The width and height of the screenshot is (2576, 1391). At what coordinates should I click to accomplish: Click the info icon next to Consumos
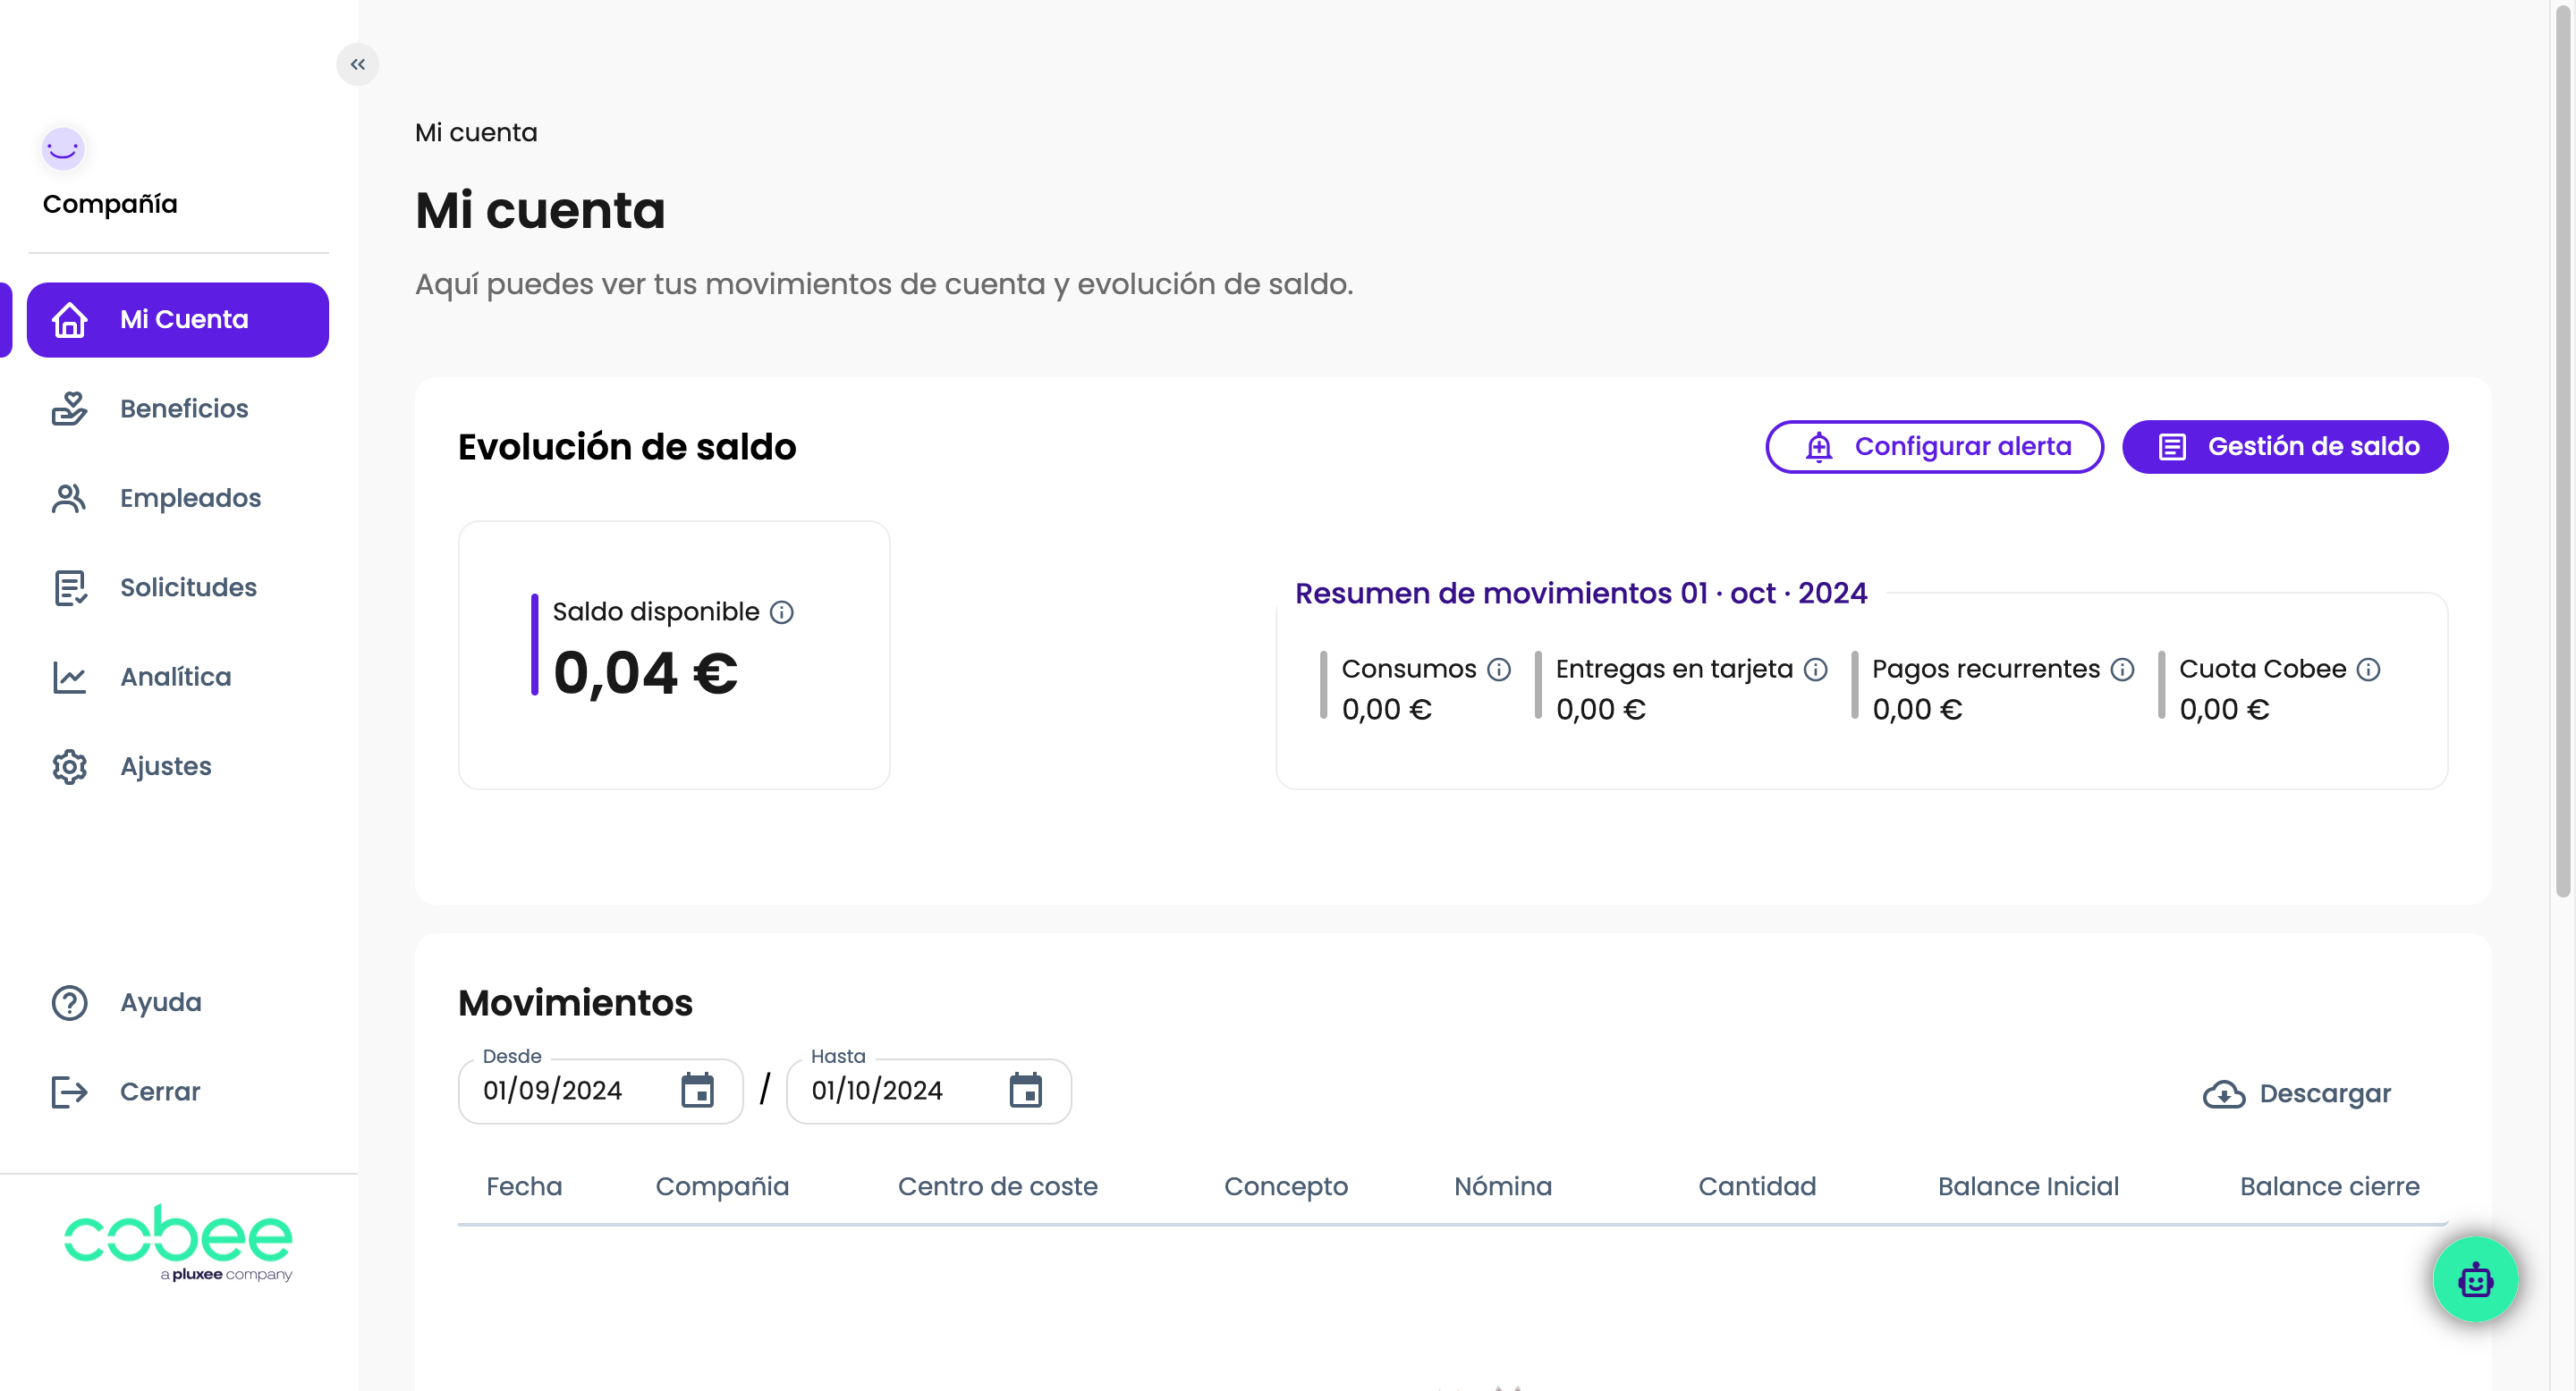point(1498,670)
